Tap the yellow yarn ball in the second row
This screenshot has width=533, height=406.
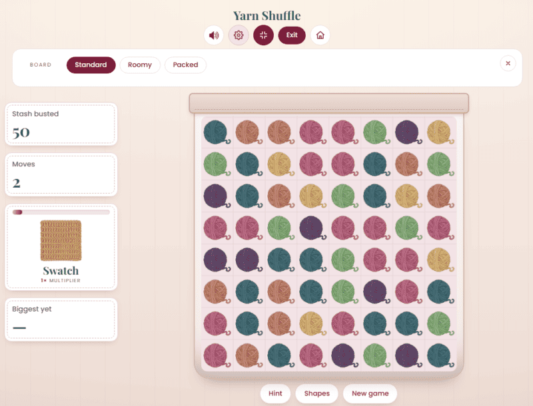(x=280, y=164)
